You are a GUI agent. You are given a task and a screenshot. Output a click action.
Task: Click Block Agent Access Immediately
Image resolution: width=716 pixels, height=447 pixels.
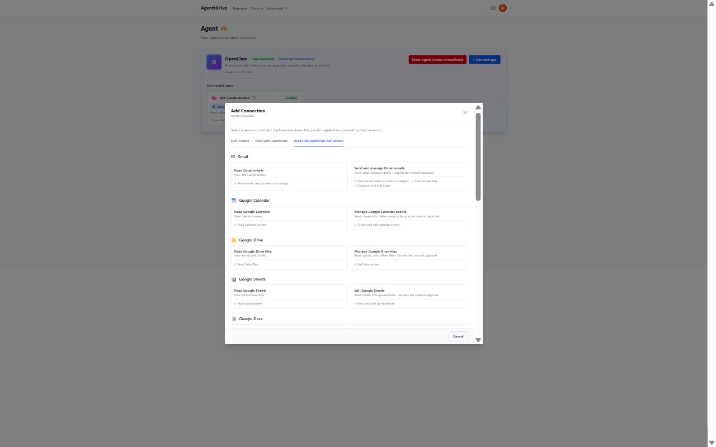coord(437,59)
